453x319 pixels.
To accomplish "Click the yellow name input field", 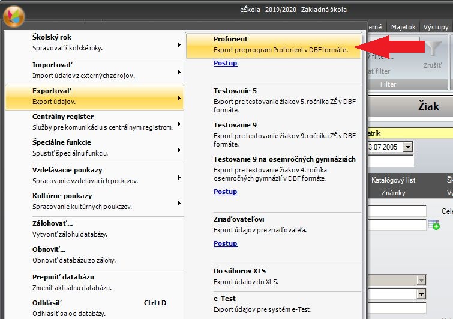I will 408,133.
